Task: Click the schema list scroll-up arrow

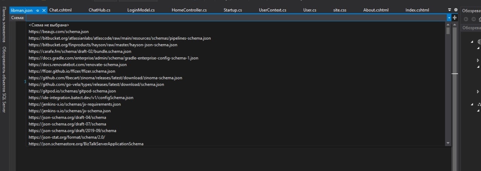Action: [x=448, y=24]
